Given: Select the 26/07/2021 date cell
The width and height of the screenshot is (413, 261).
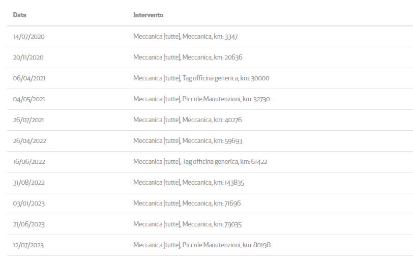Looking at the screenshot, I should [29, 120].
